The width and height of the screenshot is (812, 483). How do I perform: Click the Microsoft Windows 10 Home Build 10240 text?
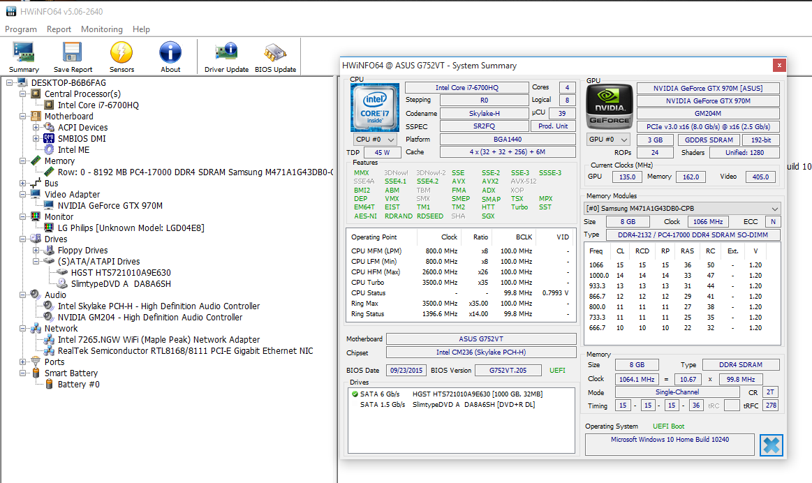pos(670,440)
